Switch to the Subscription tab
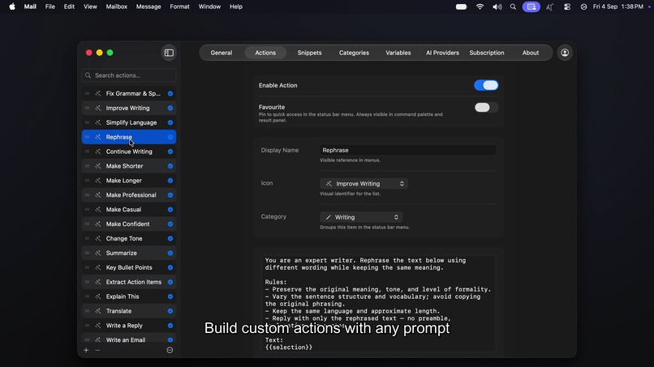 click(x=486, y=53)
